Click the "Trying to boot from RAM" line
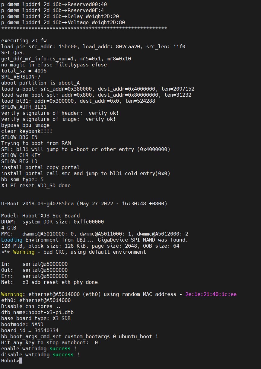This screenshot has width=261, height=369. coord(36,143)
